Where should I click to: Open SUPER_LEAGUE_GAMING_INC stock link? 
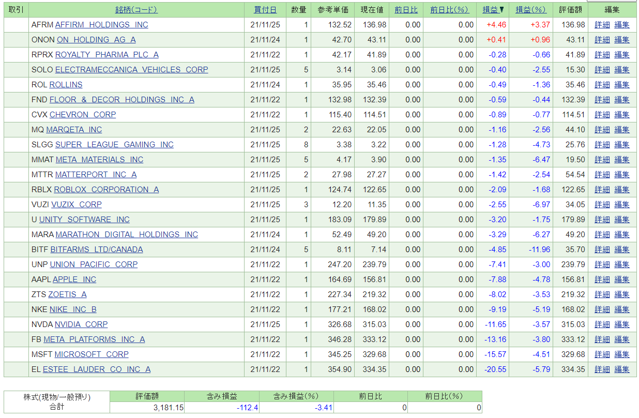click(114, 145)
